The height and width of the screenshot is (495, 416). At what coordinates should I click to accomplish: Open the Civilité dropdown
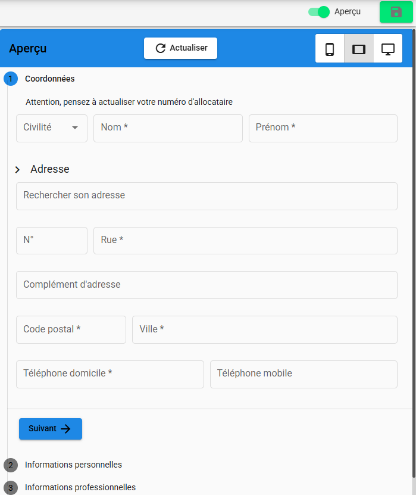click(x=52, y=128)
